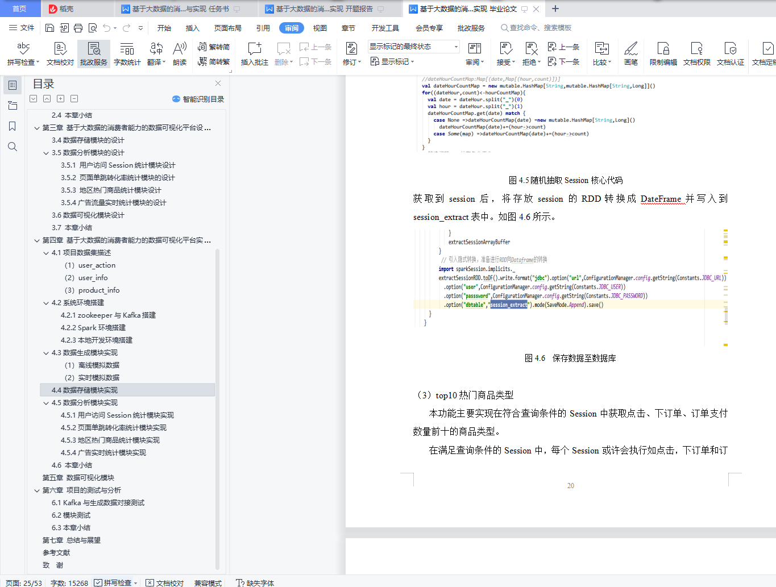Switch to the 视图 ribbon tab
Viewport: 776px width, 587px height.
(320, 28)
